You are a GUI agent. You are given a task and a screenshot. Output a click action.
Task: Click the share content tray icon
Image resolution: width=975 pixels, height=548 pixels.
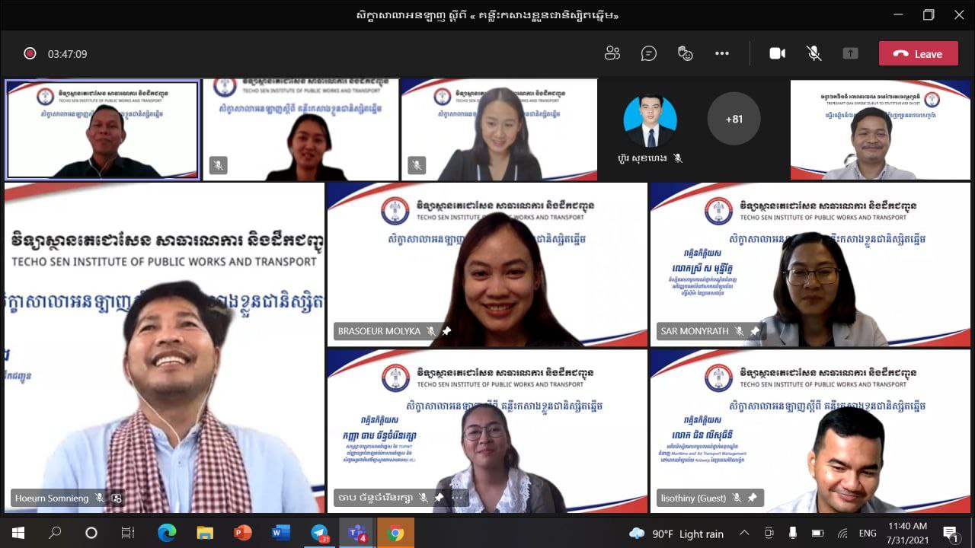pyautogui.click(x=850, y=53)
